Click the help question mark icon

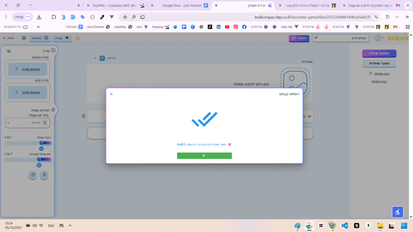(24, 38)
